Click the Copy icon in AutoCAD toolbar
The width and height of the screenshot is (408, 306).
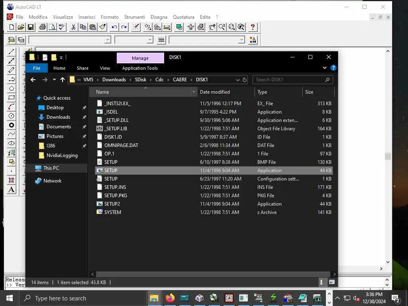click(x=83, y=27)
